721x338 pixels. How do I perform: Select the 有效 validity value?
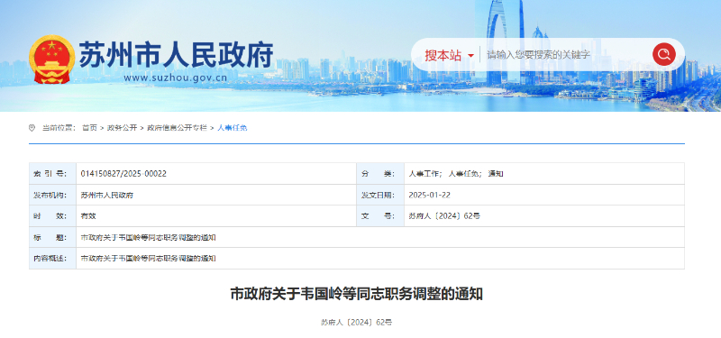point(88,216)
